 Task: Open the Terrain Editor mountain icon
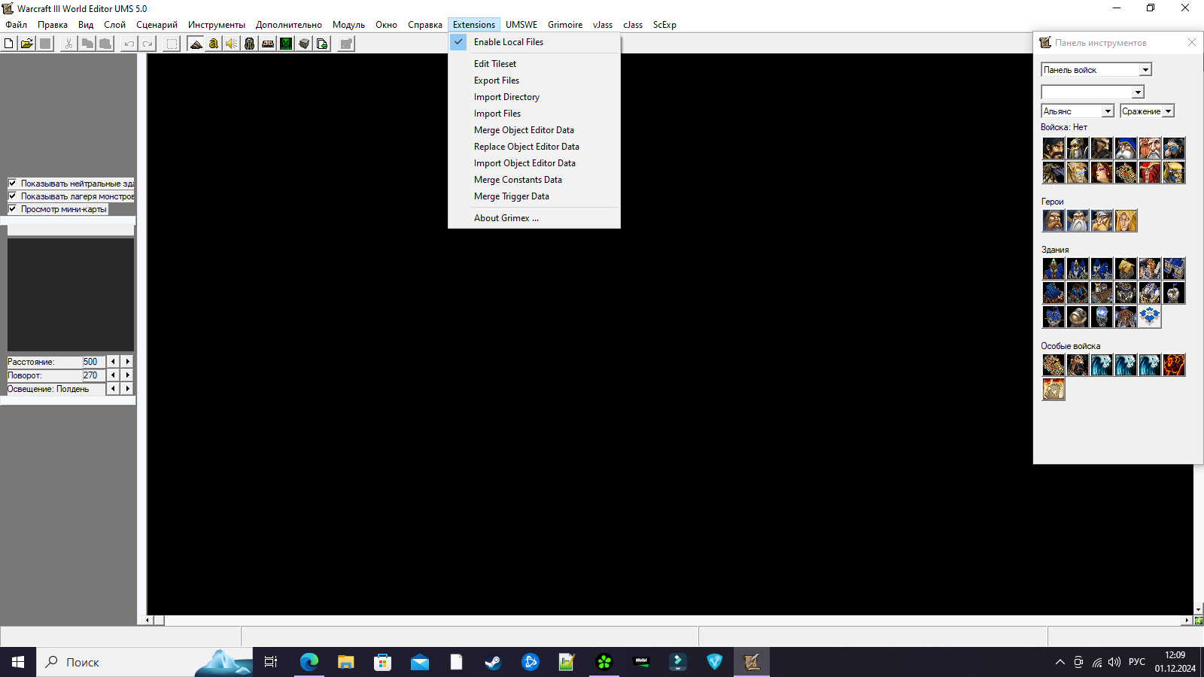[x=196, y=44]
